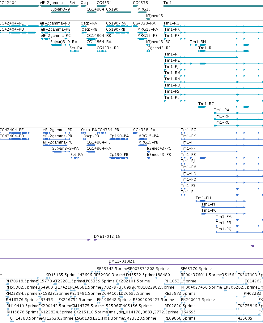The height and width of the screenshot is (323, 263).
Task: Select transcript MRG15-RA
Action: click(x=148, y=29)
